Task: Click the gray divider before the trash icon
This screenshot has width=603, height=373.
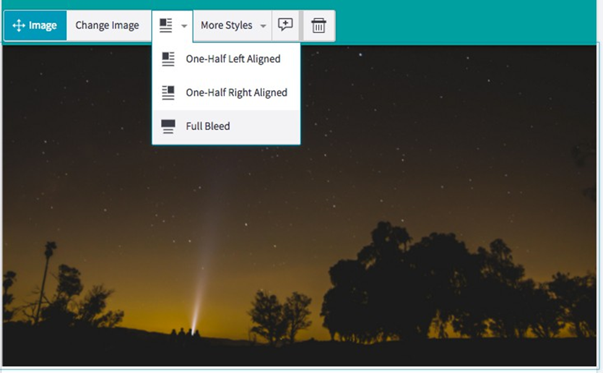Action: point(301,26)
